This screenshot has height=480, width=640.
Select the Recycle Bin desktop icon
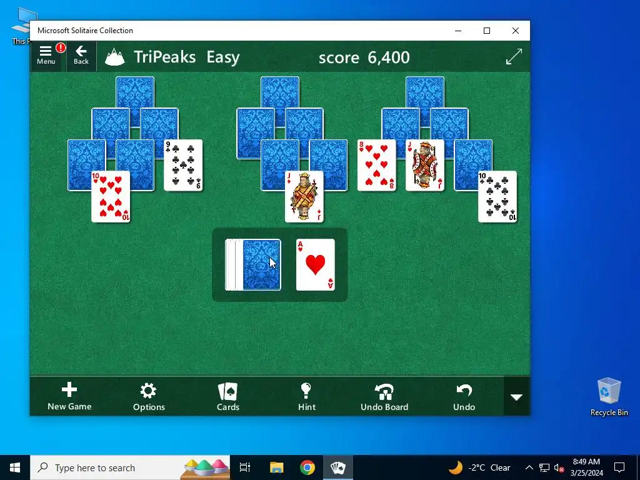(x=609, y=397)
